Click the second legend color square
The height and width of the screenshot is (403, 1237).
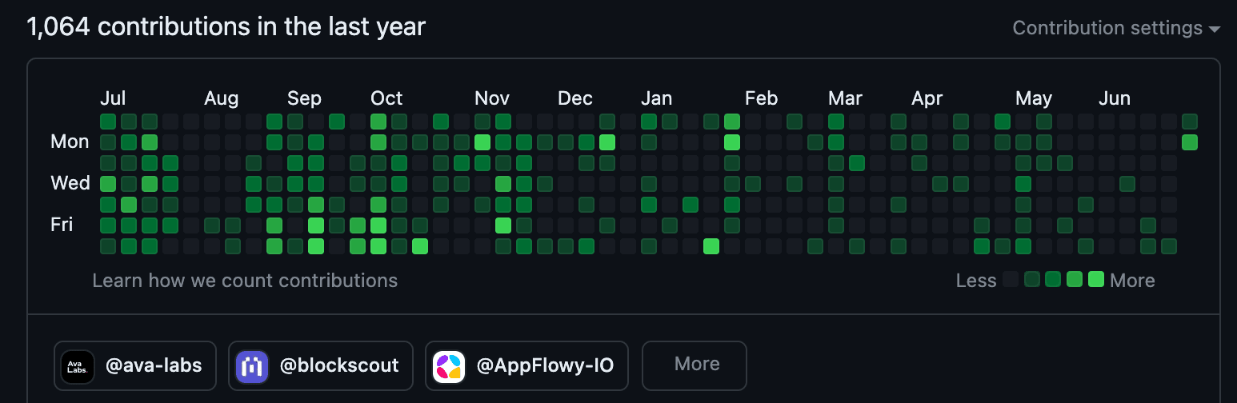[x=1032, y=279]
